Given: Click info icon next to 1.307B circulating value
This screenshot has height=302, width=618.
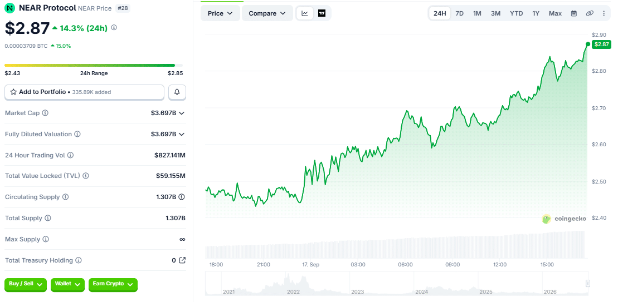Looking at the screenshot, I should (182, 197).
